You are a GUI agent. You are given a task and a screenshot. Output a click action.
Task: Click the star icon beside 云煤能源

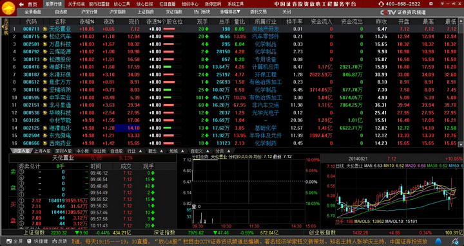[45, 51]
